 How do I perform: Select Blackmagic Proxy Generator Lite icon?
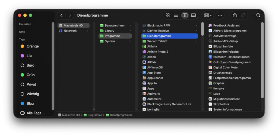[x=144, y=104]
